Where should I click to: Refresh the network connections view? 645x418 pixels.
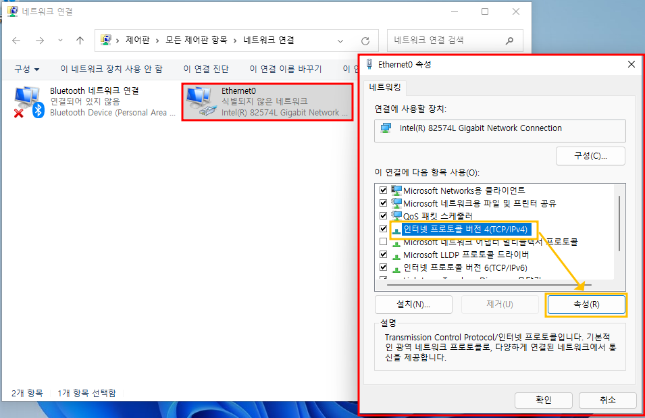tap(365, 41)
